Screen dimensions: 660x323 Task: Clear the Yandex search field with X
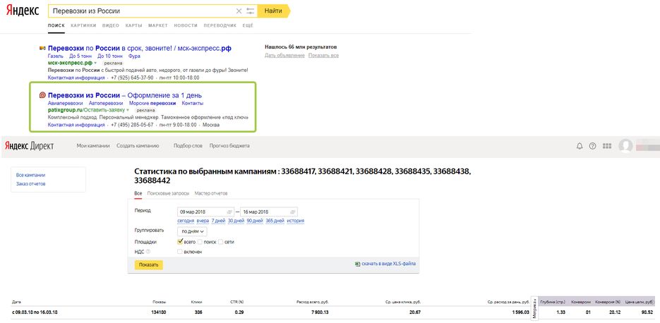pos(239,11)
